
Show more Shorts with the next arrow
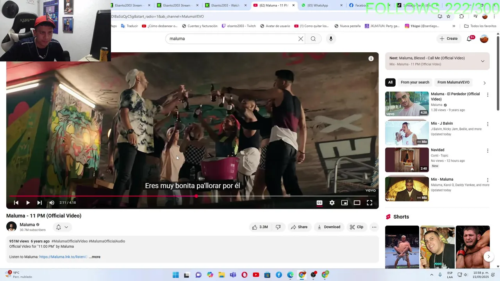tap(488, 256)
